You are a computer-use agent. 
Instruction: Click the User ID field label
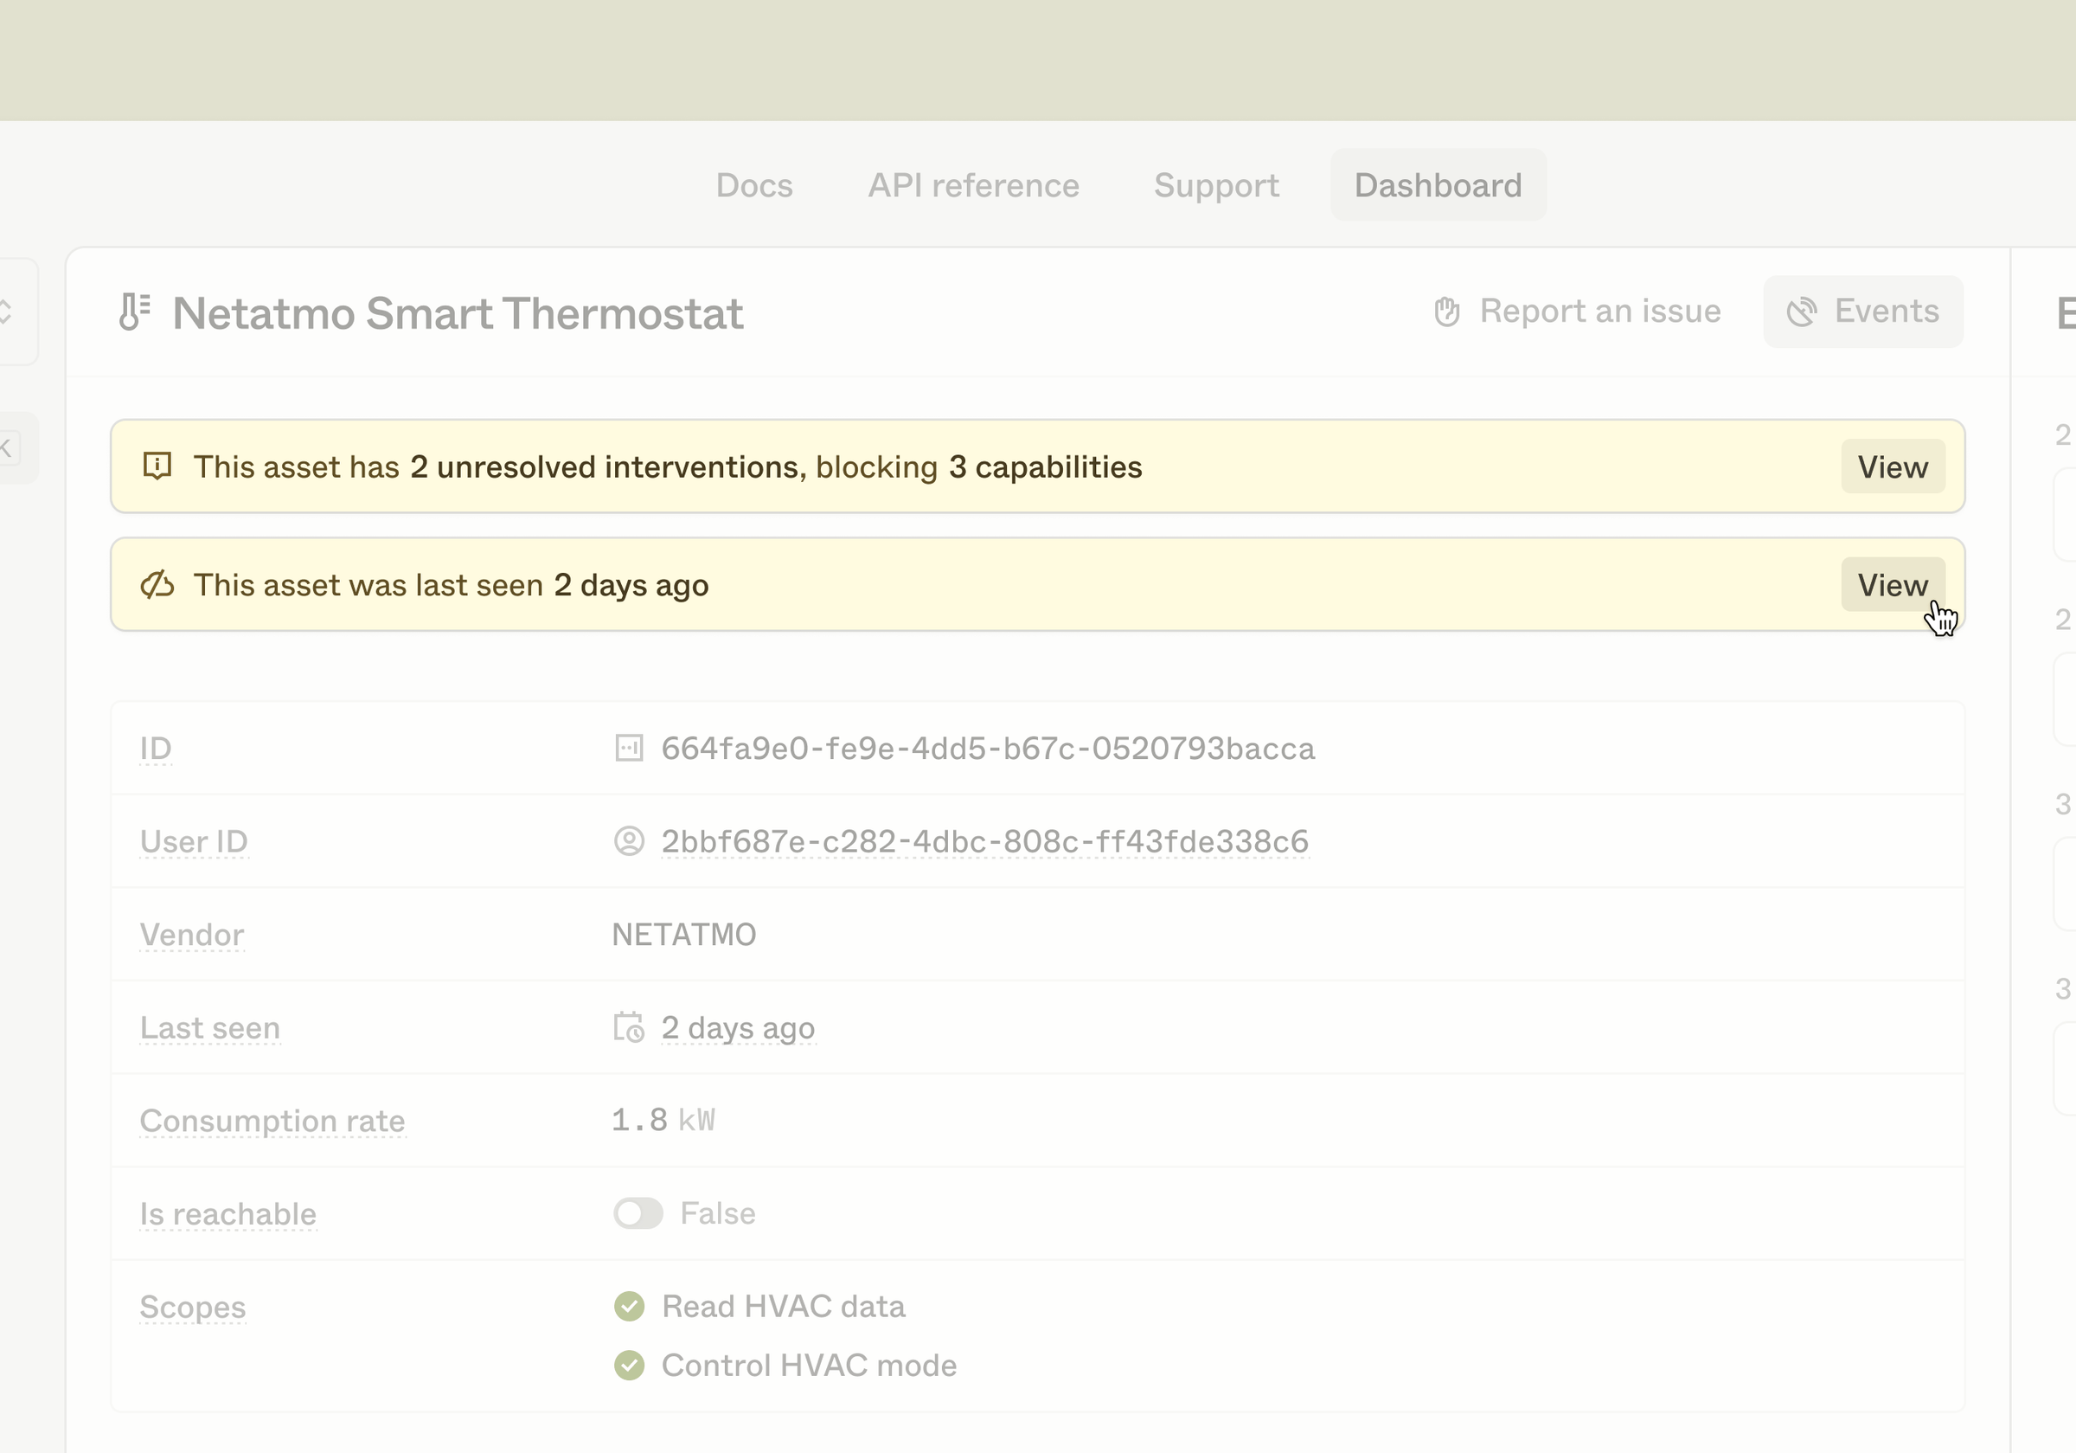coord(194,841)
